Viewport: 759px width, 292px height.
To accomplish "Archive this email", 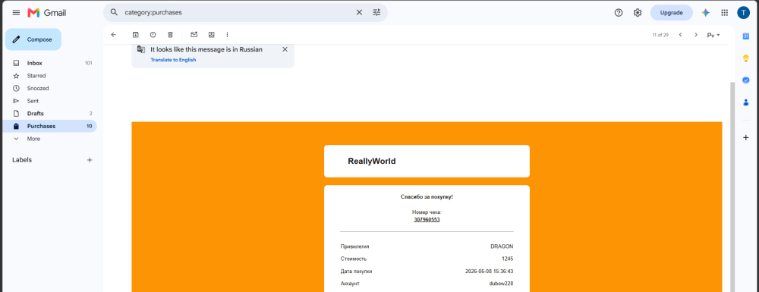I will point(136,35).
